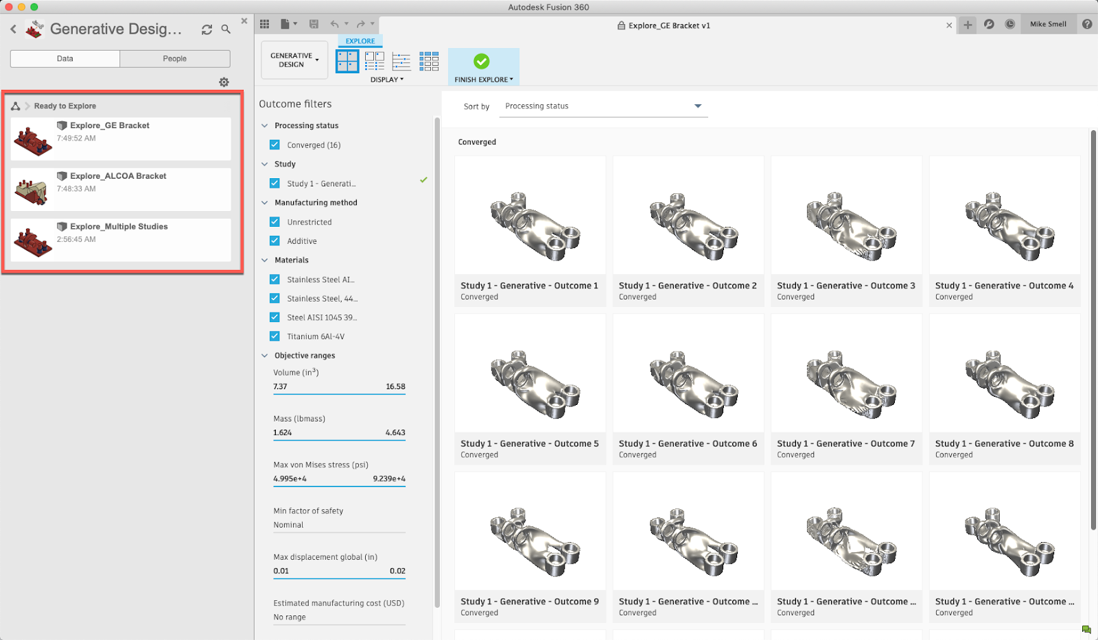Click the data panel settings gear

coord(224,82)
